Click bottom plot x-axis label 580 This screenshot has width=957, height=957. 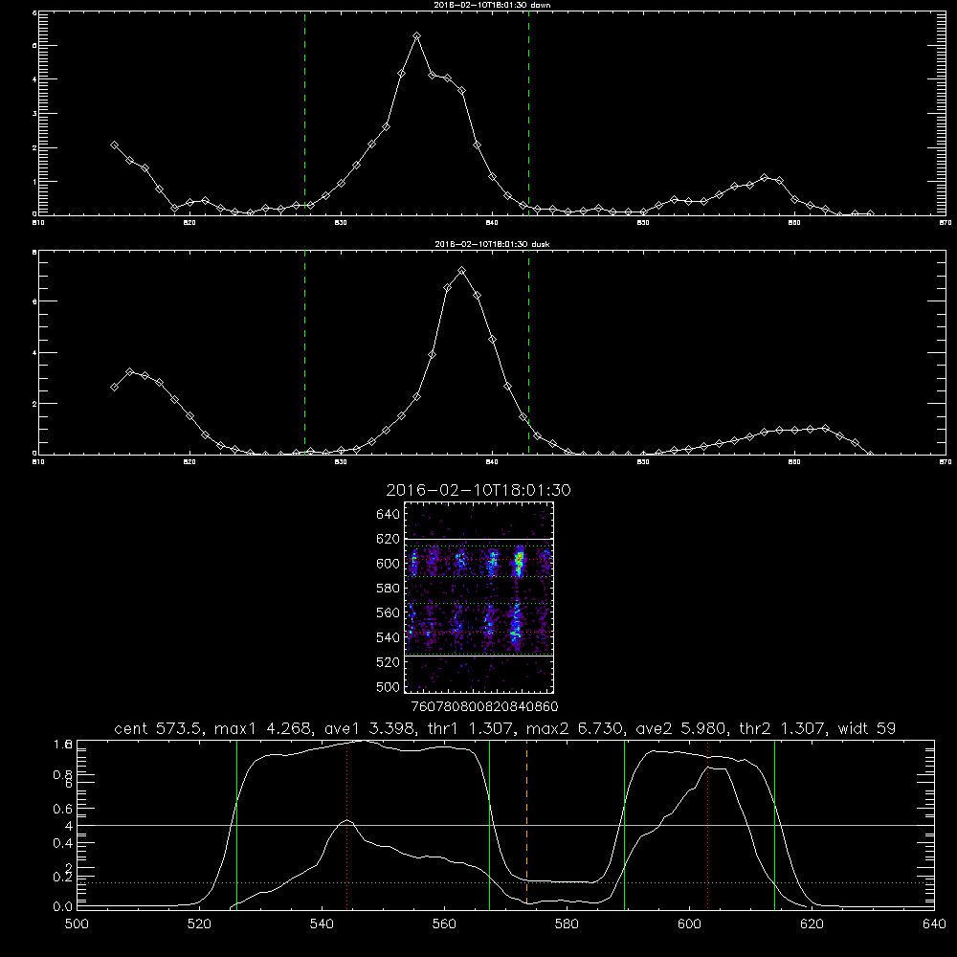(567, 924)
